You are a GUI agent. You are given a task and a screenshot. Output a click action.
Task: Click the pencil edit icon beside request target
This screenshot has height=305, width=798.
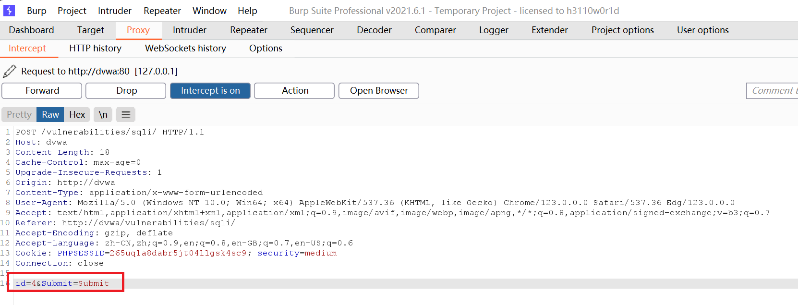10,71
